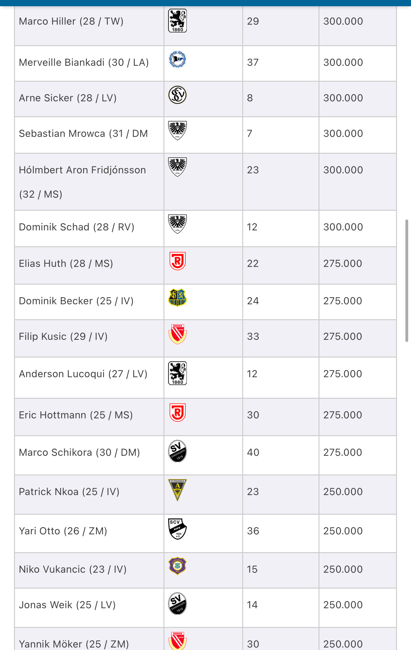Click the vertical scrollbar thumb on right edge

click(x=407, y=281)
